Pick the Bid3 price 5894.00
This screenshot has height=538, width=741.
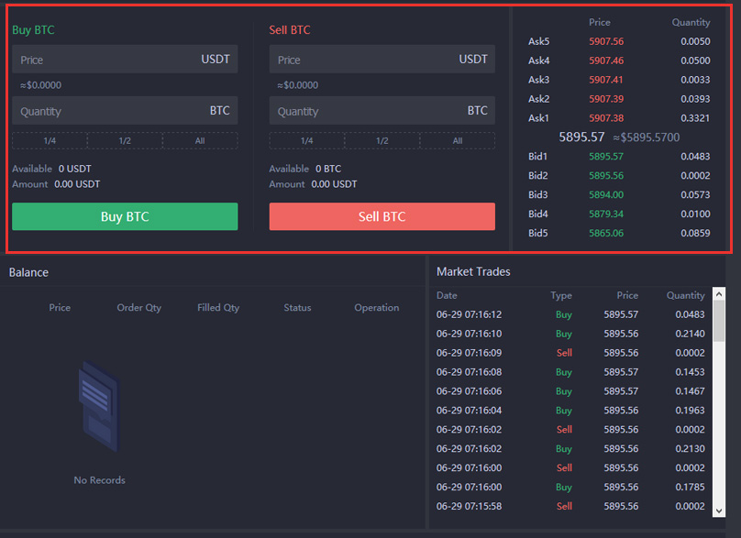[x=606, y=194]
